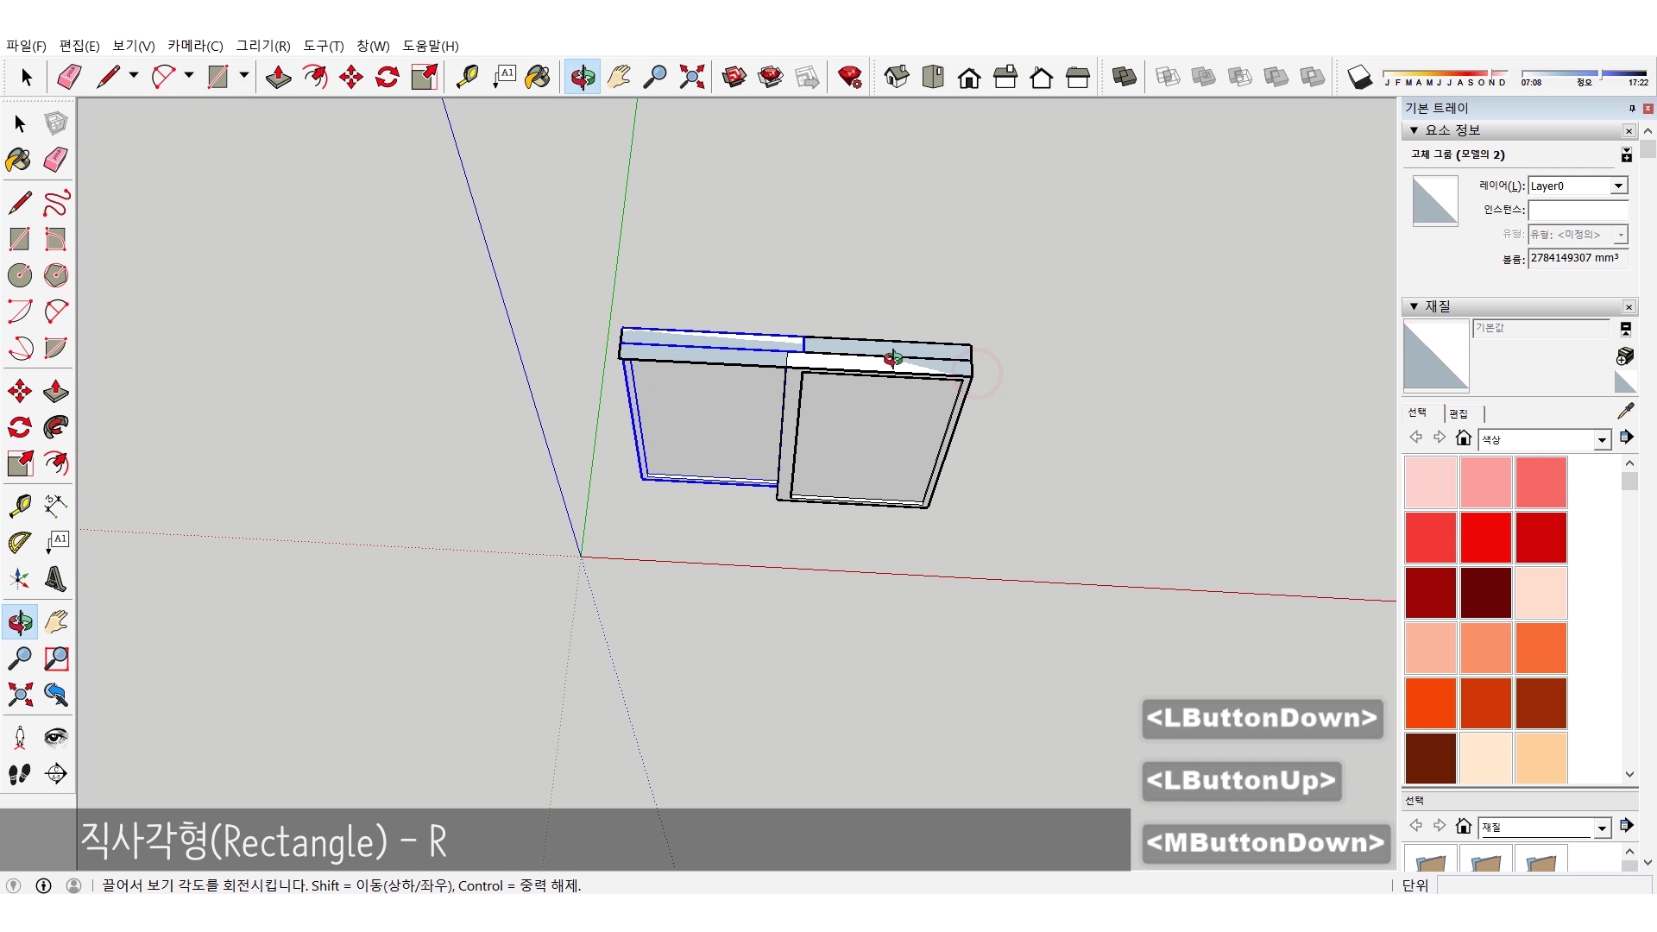Screen dimensions: 1657x932
Task: Toggle auto-hide pin of the default tray
Action: 1631,108
